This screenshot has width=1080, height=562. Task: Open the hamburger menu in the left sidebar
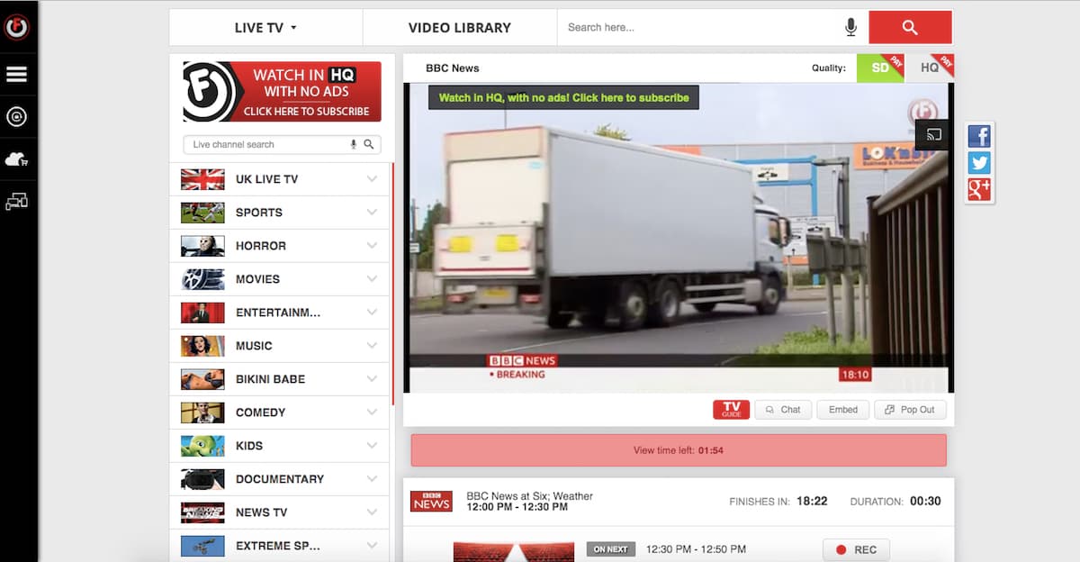(x=16, y=75)
